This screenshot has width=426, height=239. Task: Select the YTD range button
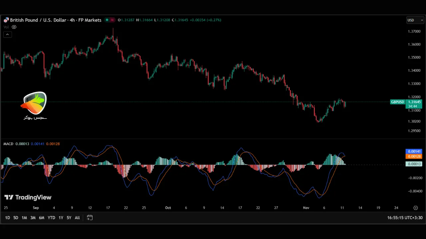(x=51, y=218)
